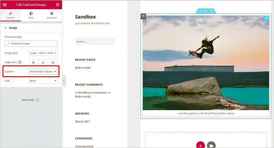
Task: Open the Elementor hamburger menu
Action: click(x=5, y=5)
